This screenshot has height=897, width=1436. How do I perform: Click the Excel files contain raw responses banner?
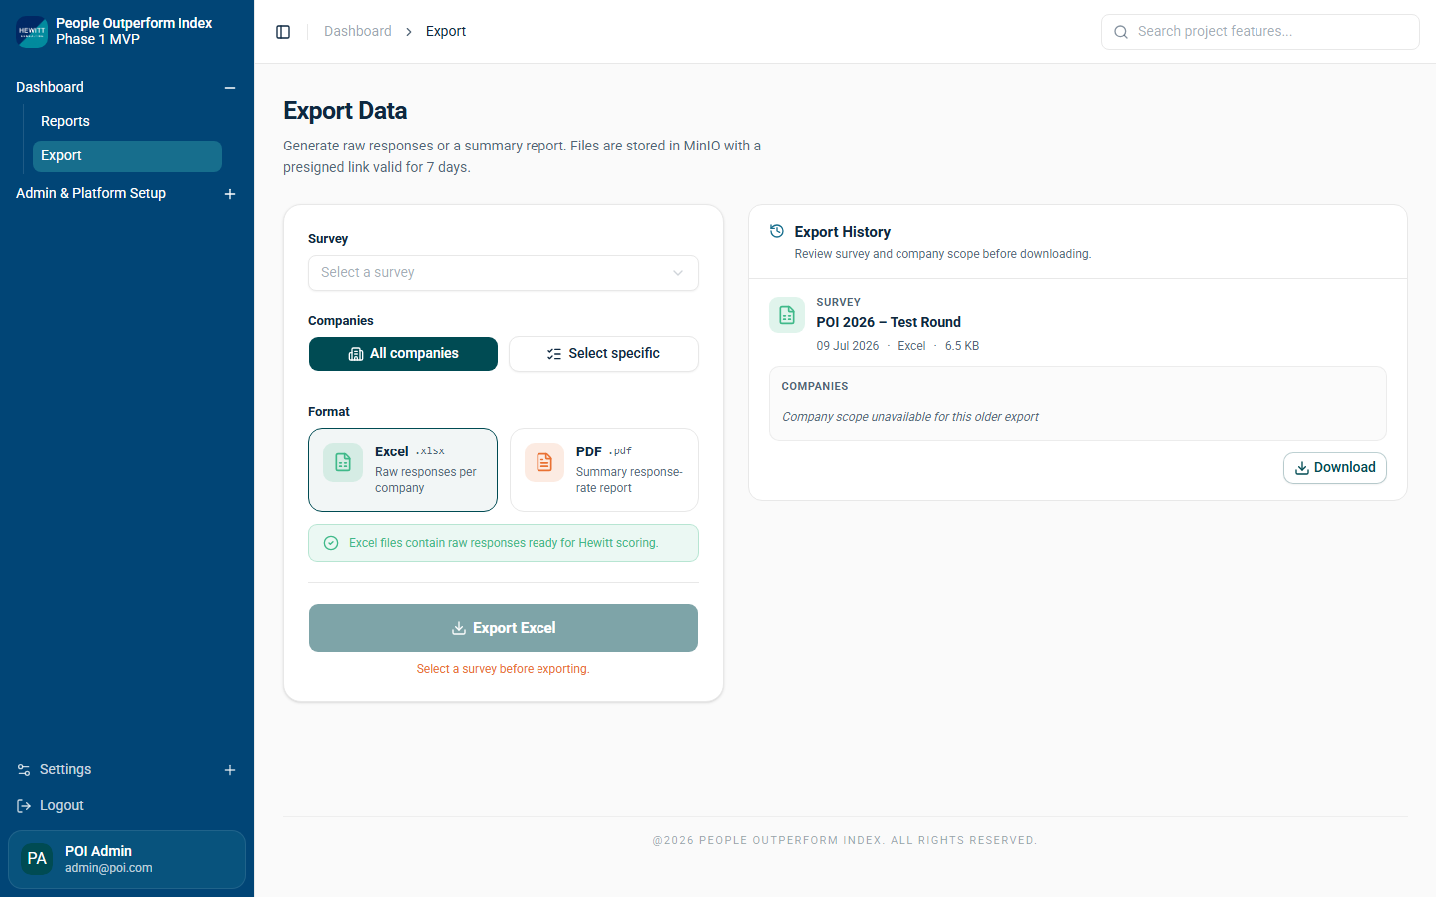(504, 543)
